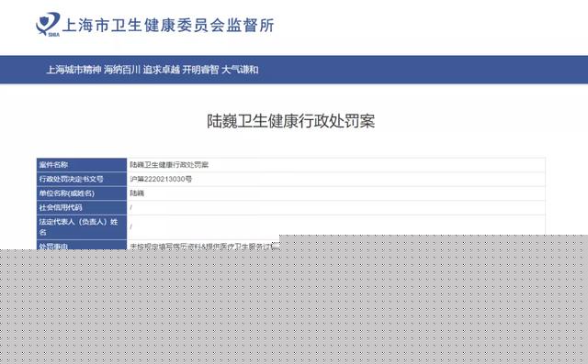The height and width of the screenshot is (364, 588).
Task: Click the slash value beside 社会信用代码
Action: 131,207
